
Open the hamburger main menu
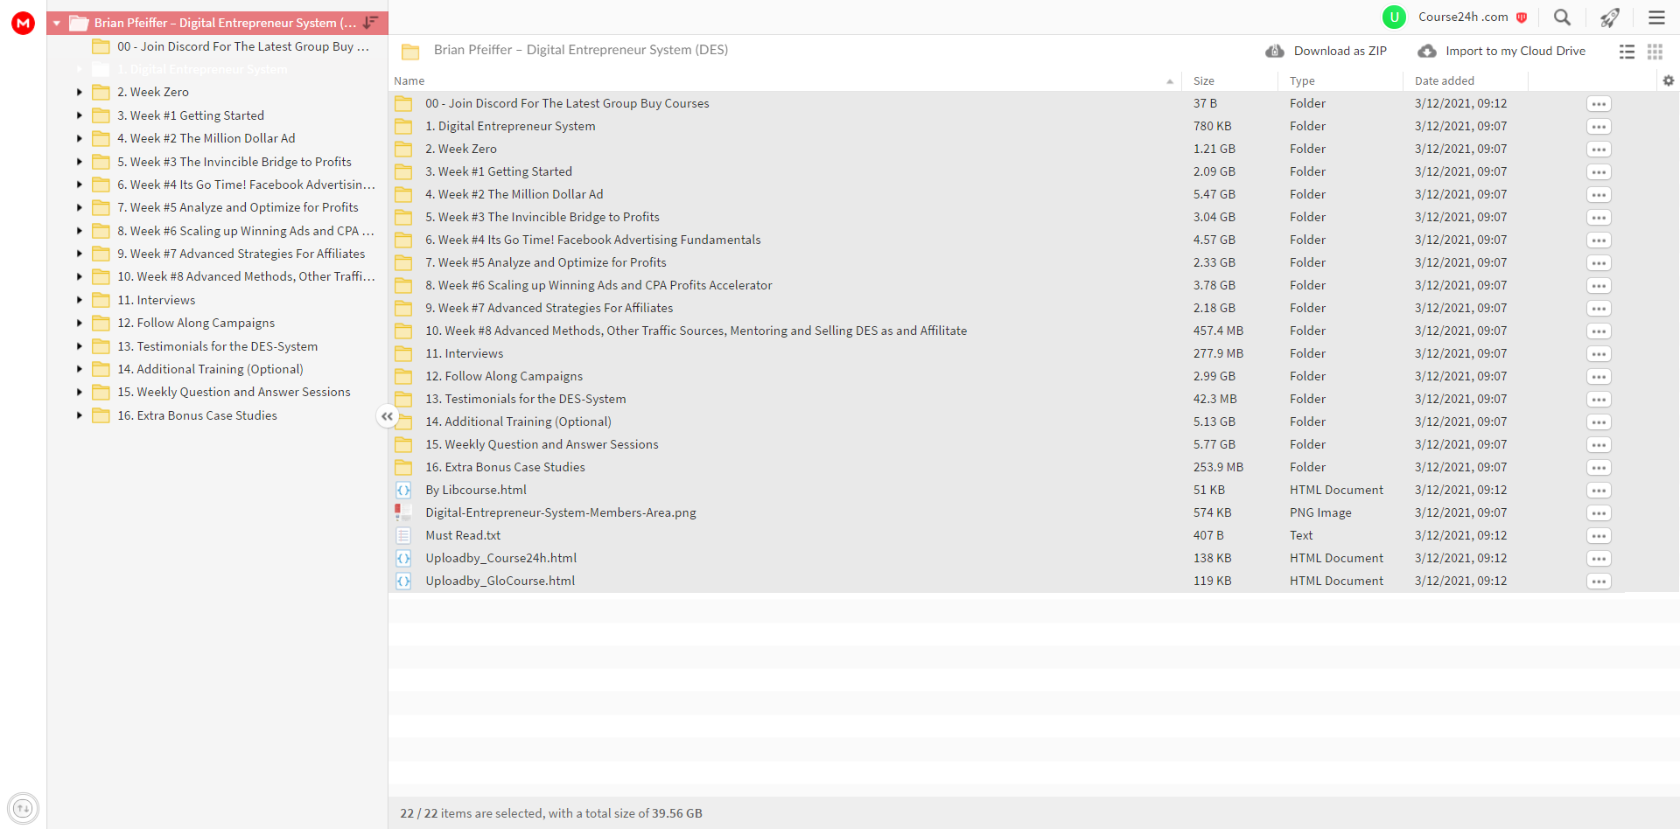pyautogui.click(x=1656, y=17)
